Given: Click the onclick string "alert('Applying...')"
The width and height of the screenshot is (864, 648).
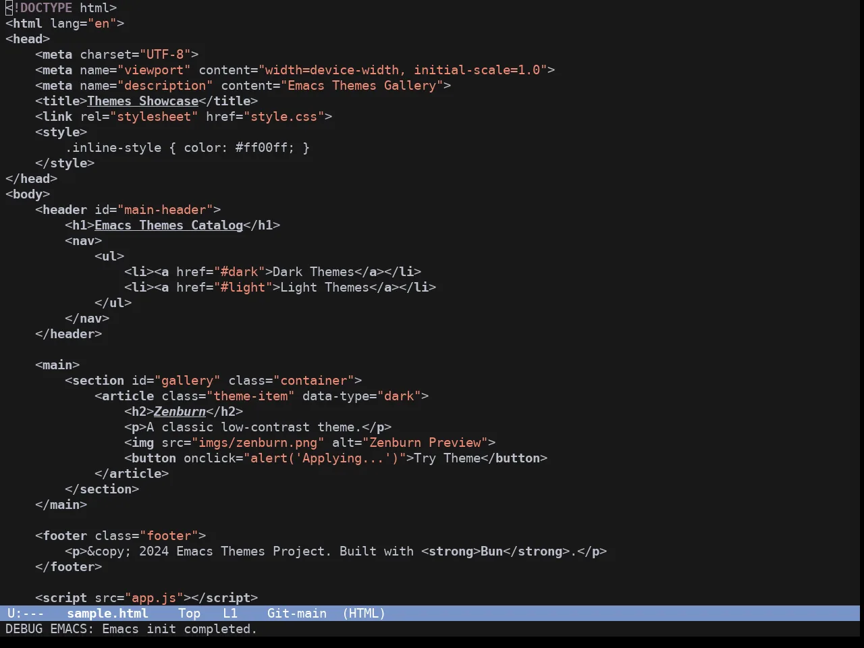Looking at the screenshot, I should pos(325,458).
